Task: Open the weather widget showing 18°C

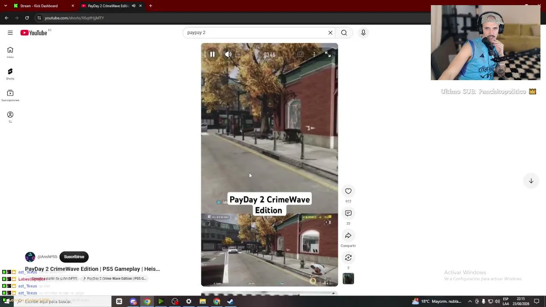Action: tap(437, 301)
